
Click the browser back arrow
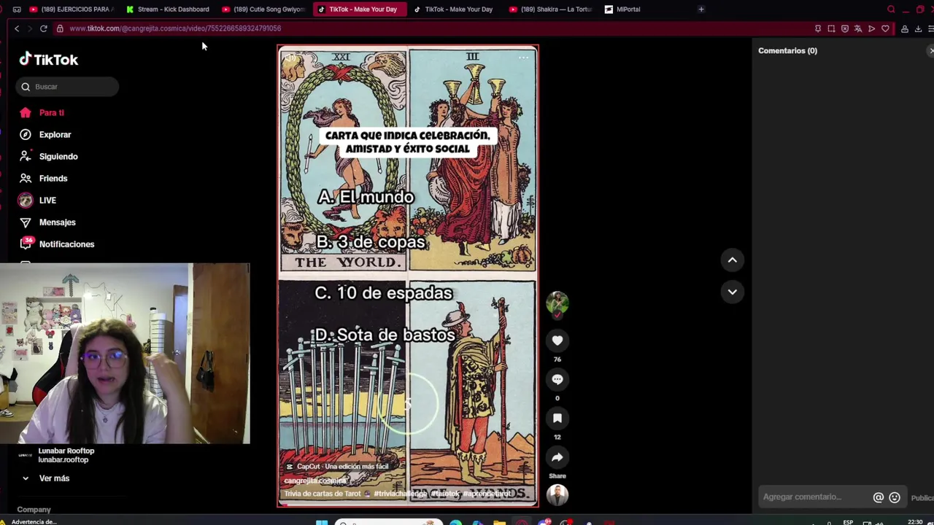click(x=17, y=28)
